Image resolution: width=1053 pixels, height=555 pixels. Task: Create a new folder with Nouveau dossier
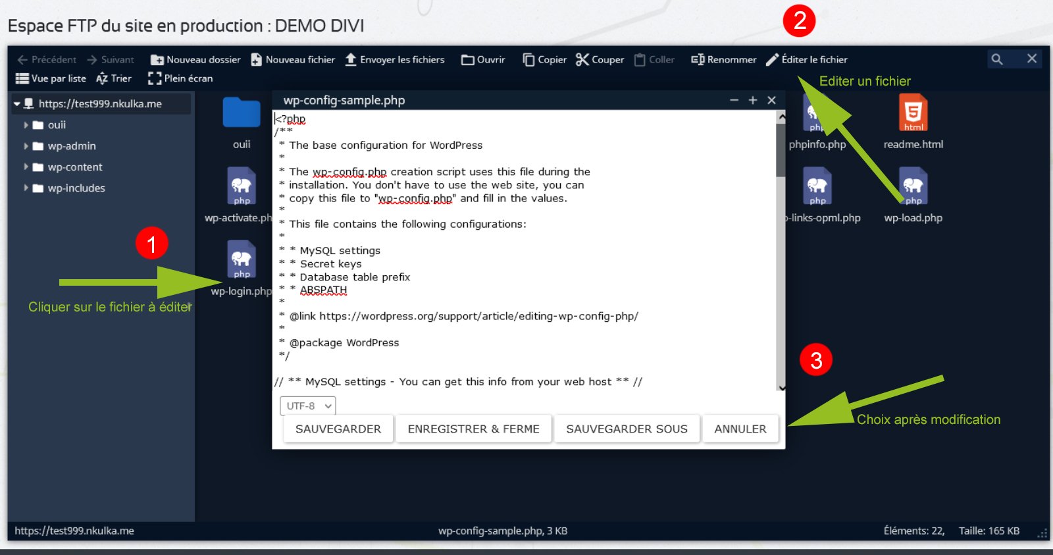coord(195,59)
